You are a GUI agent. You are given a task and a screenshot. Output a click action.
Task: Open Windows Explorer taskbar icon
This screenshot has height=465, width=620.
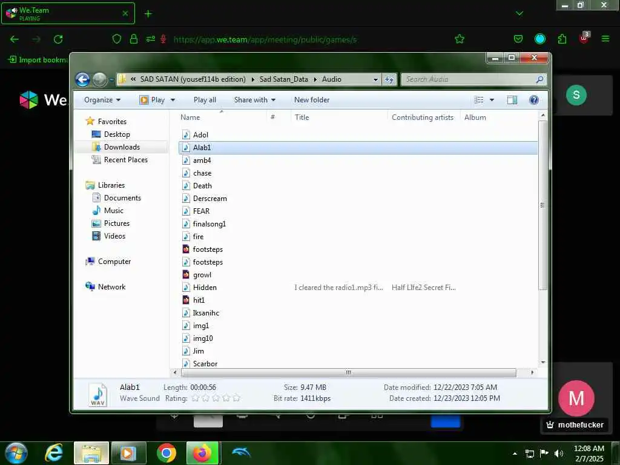[x=91, y=453]
